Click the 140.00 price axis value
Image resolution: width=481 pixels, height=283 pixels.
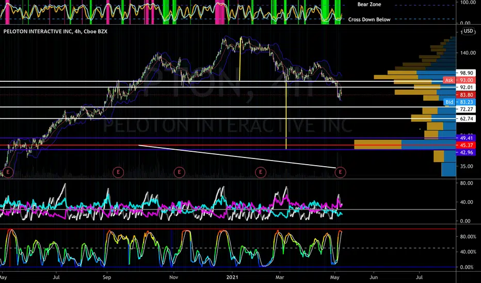click(x=468, y=53)
